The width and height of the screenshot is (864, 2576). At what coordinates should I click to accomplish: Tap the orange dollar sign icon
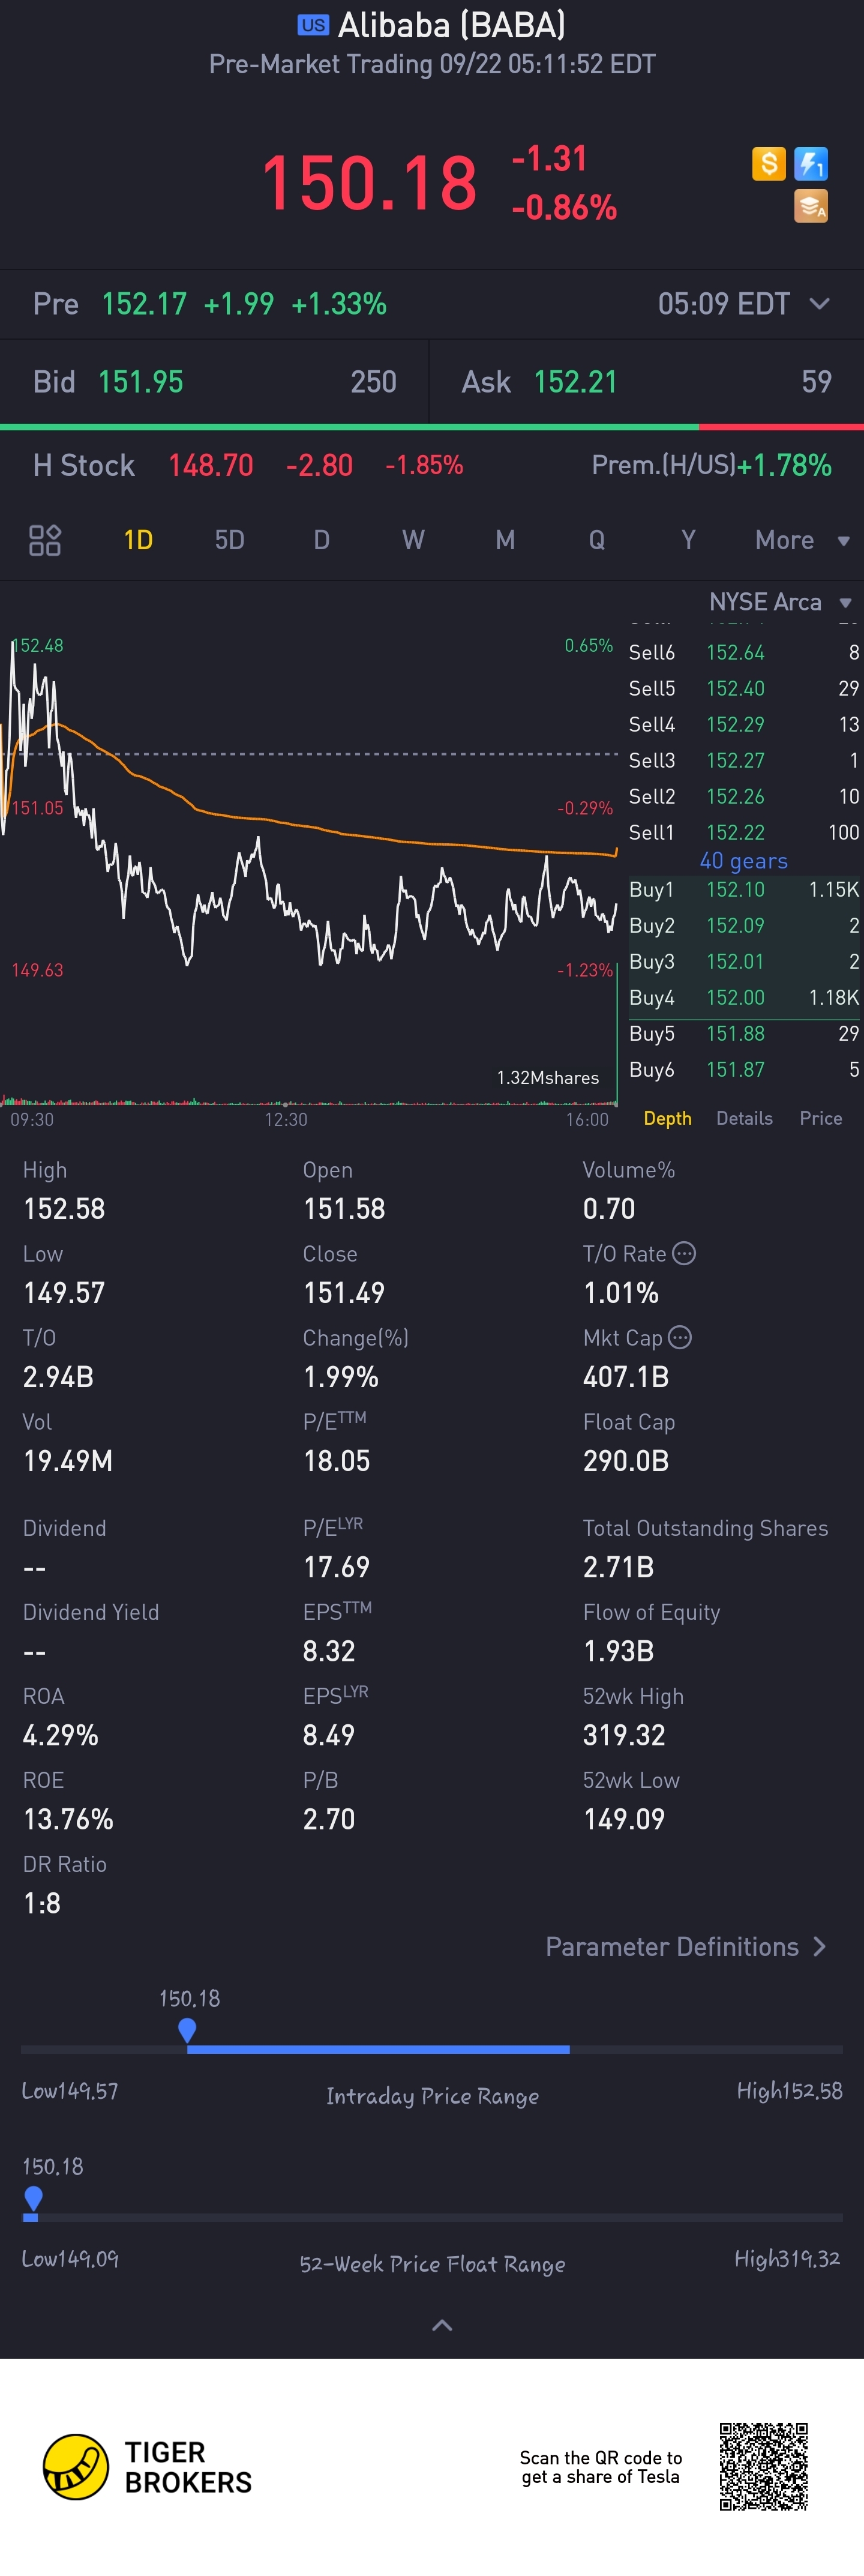(x=768, y=163)
